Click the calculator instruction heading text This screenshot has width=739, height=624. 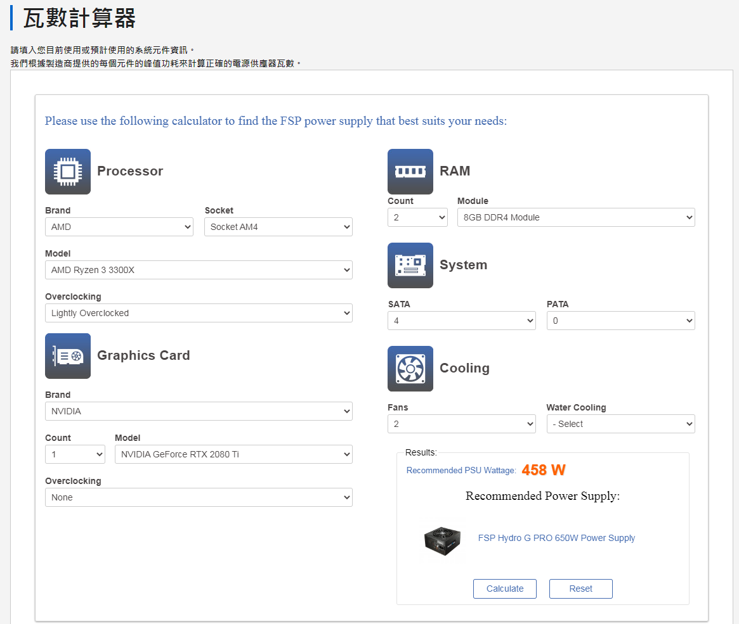click(276, 121)
